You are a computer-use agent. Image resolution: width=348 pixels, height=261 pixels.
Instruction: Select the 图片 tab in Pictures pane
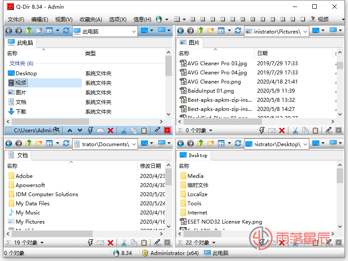point(190,43)
